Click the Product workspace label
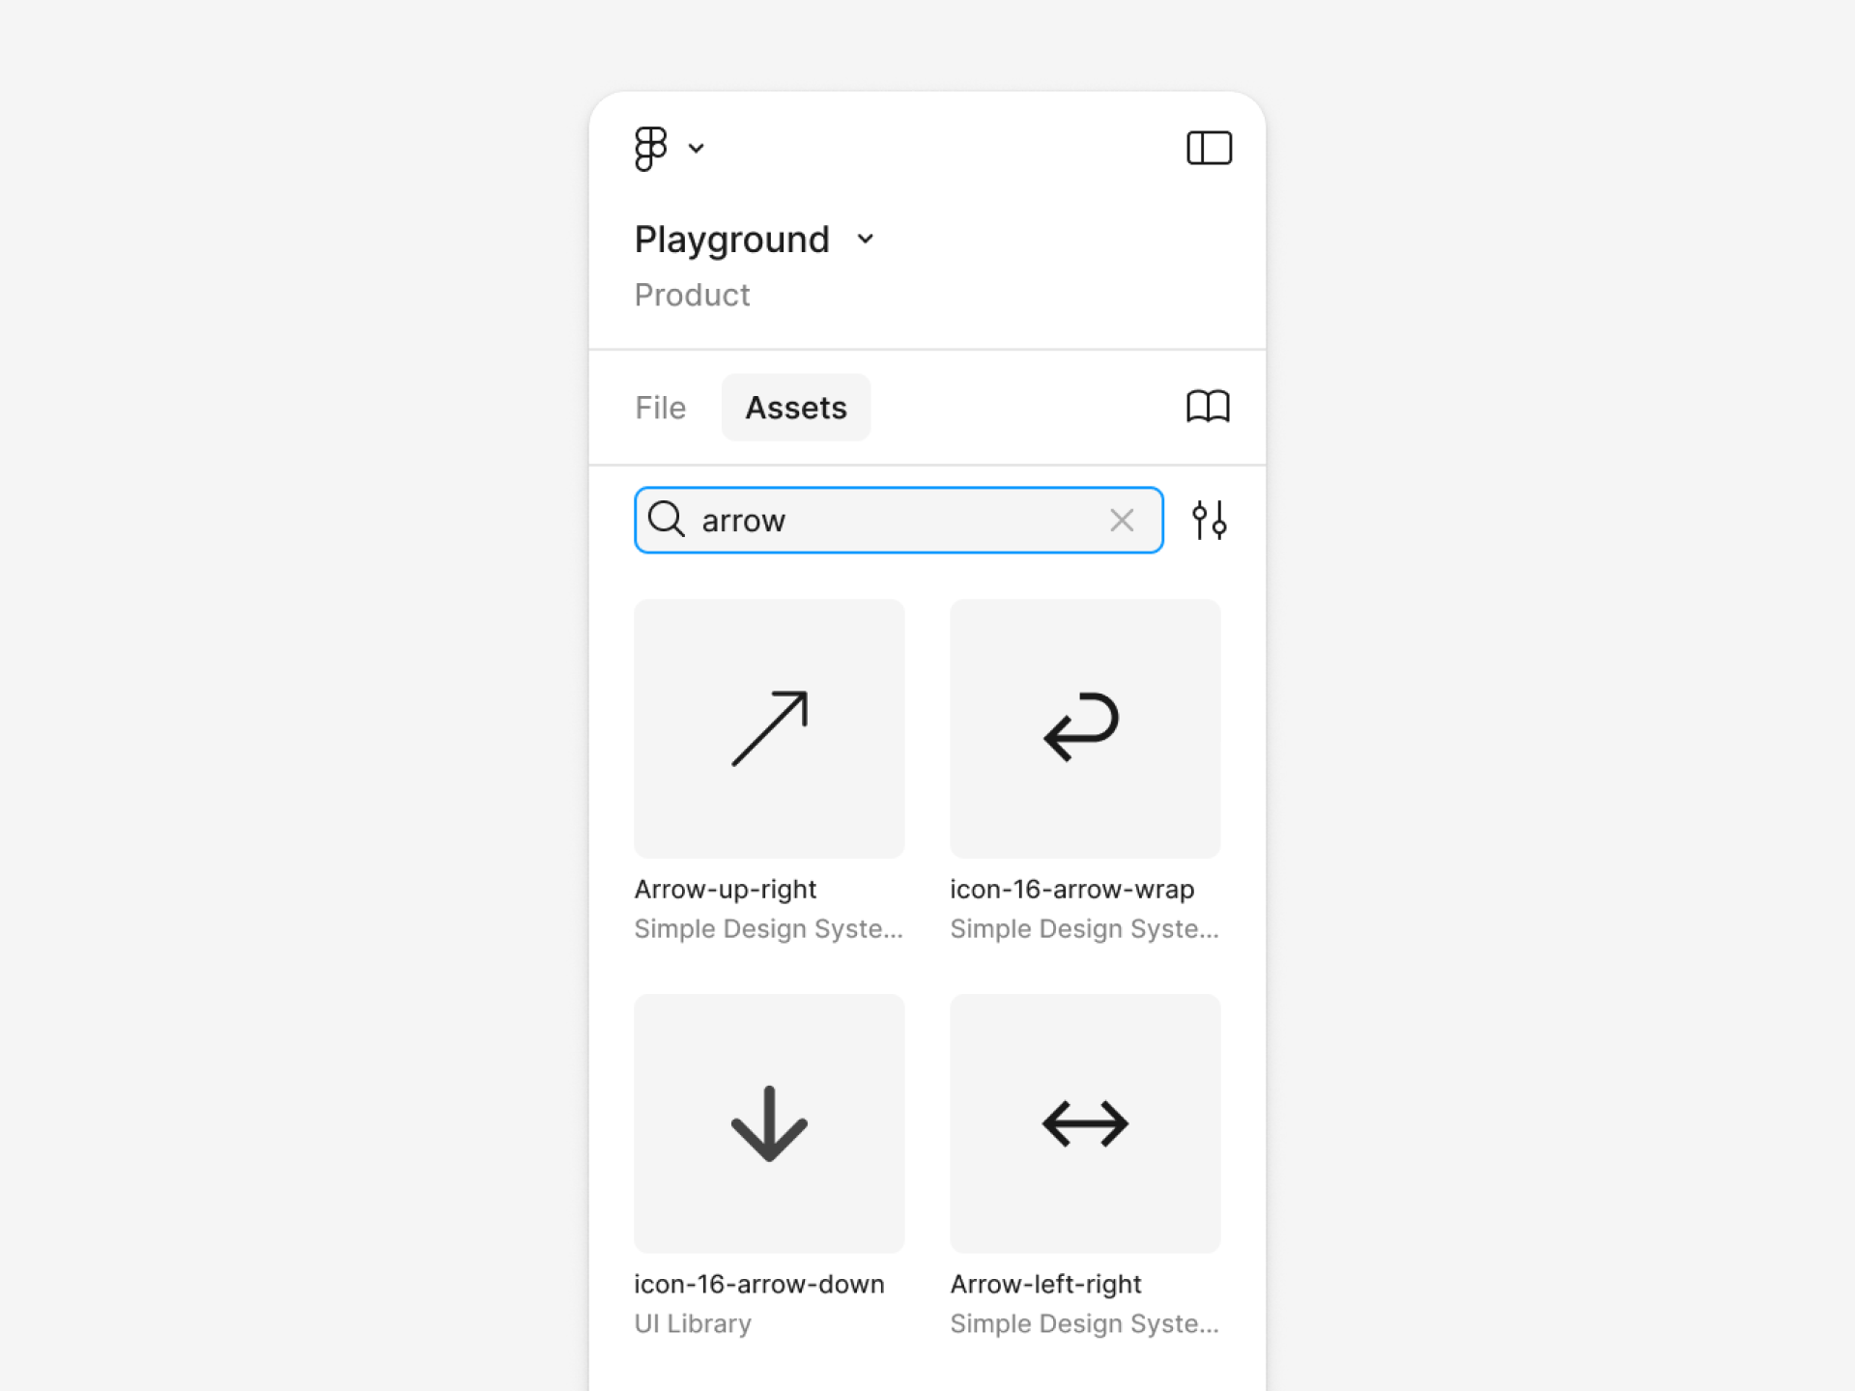Viewport: 1855px width, 1391px height. [691, 296]
